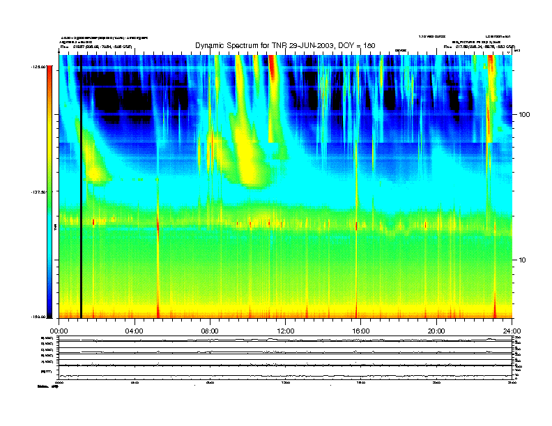Select the -150.00 color scale label

pyautogui.click(x=38, y=317)
